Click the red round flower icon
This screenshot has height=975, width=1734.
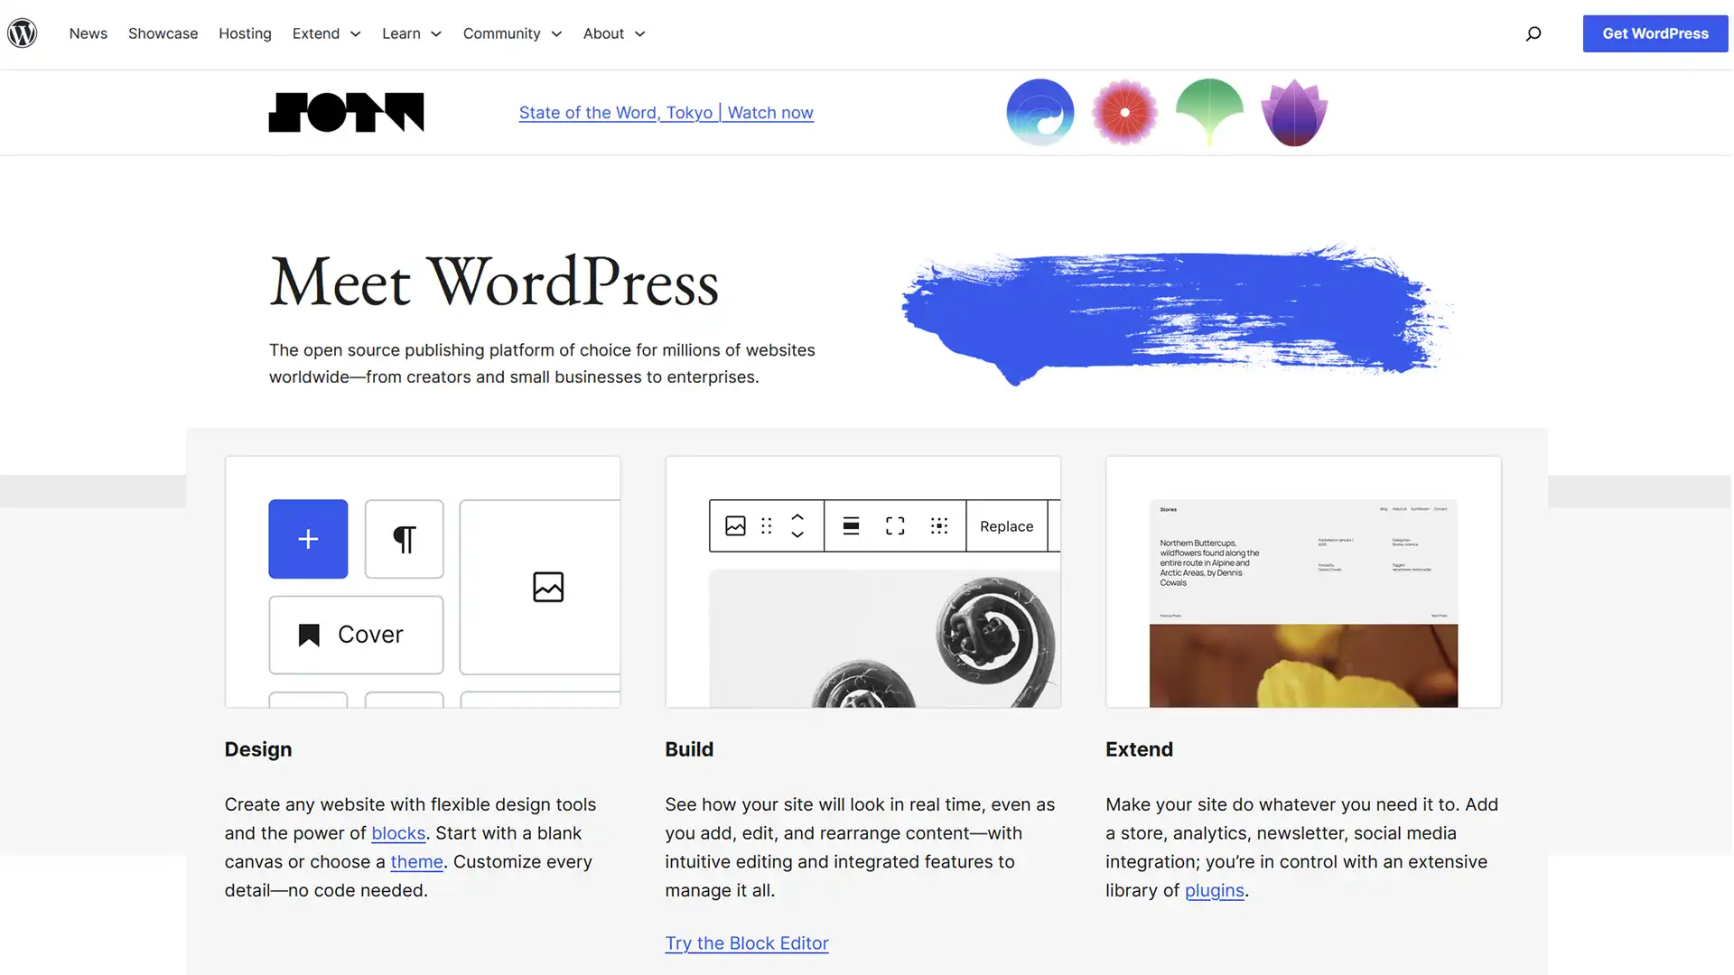point(1124,113)
